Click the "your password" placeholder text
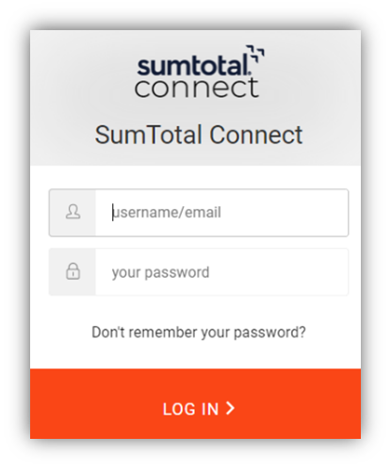The width and height of the screenshot is (391, 469). tap(160, 272)
